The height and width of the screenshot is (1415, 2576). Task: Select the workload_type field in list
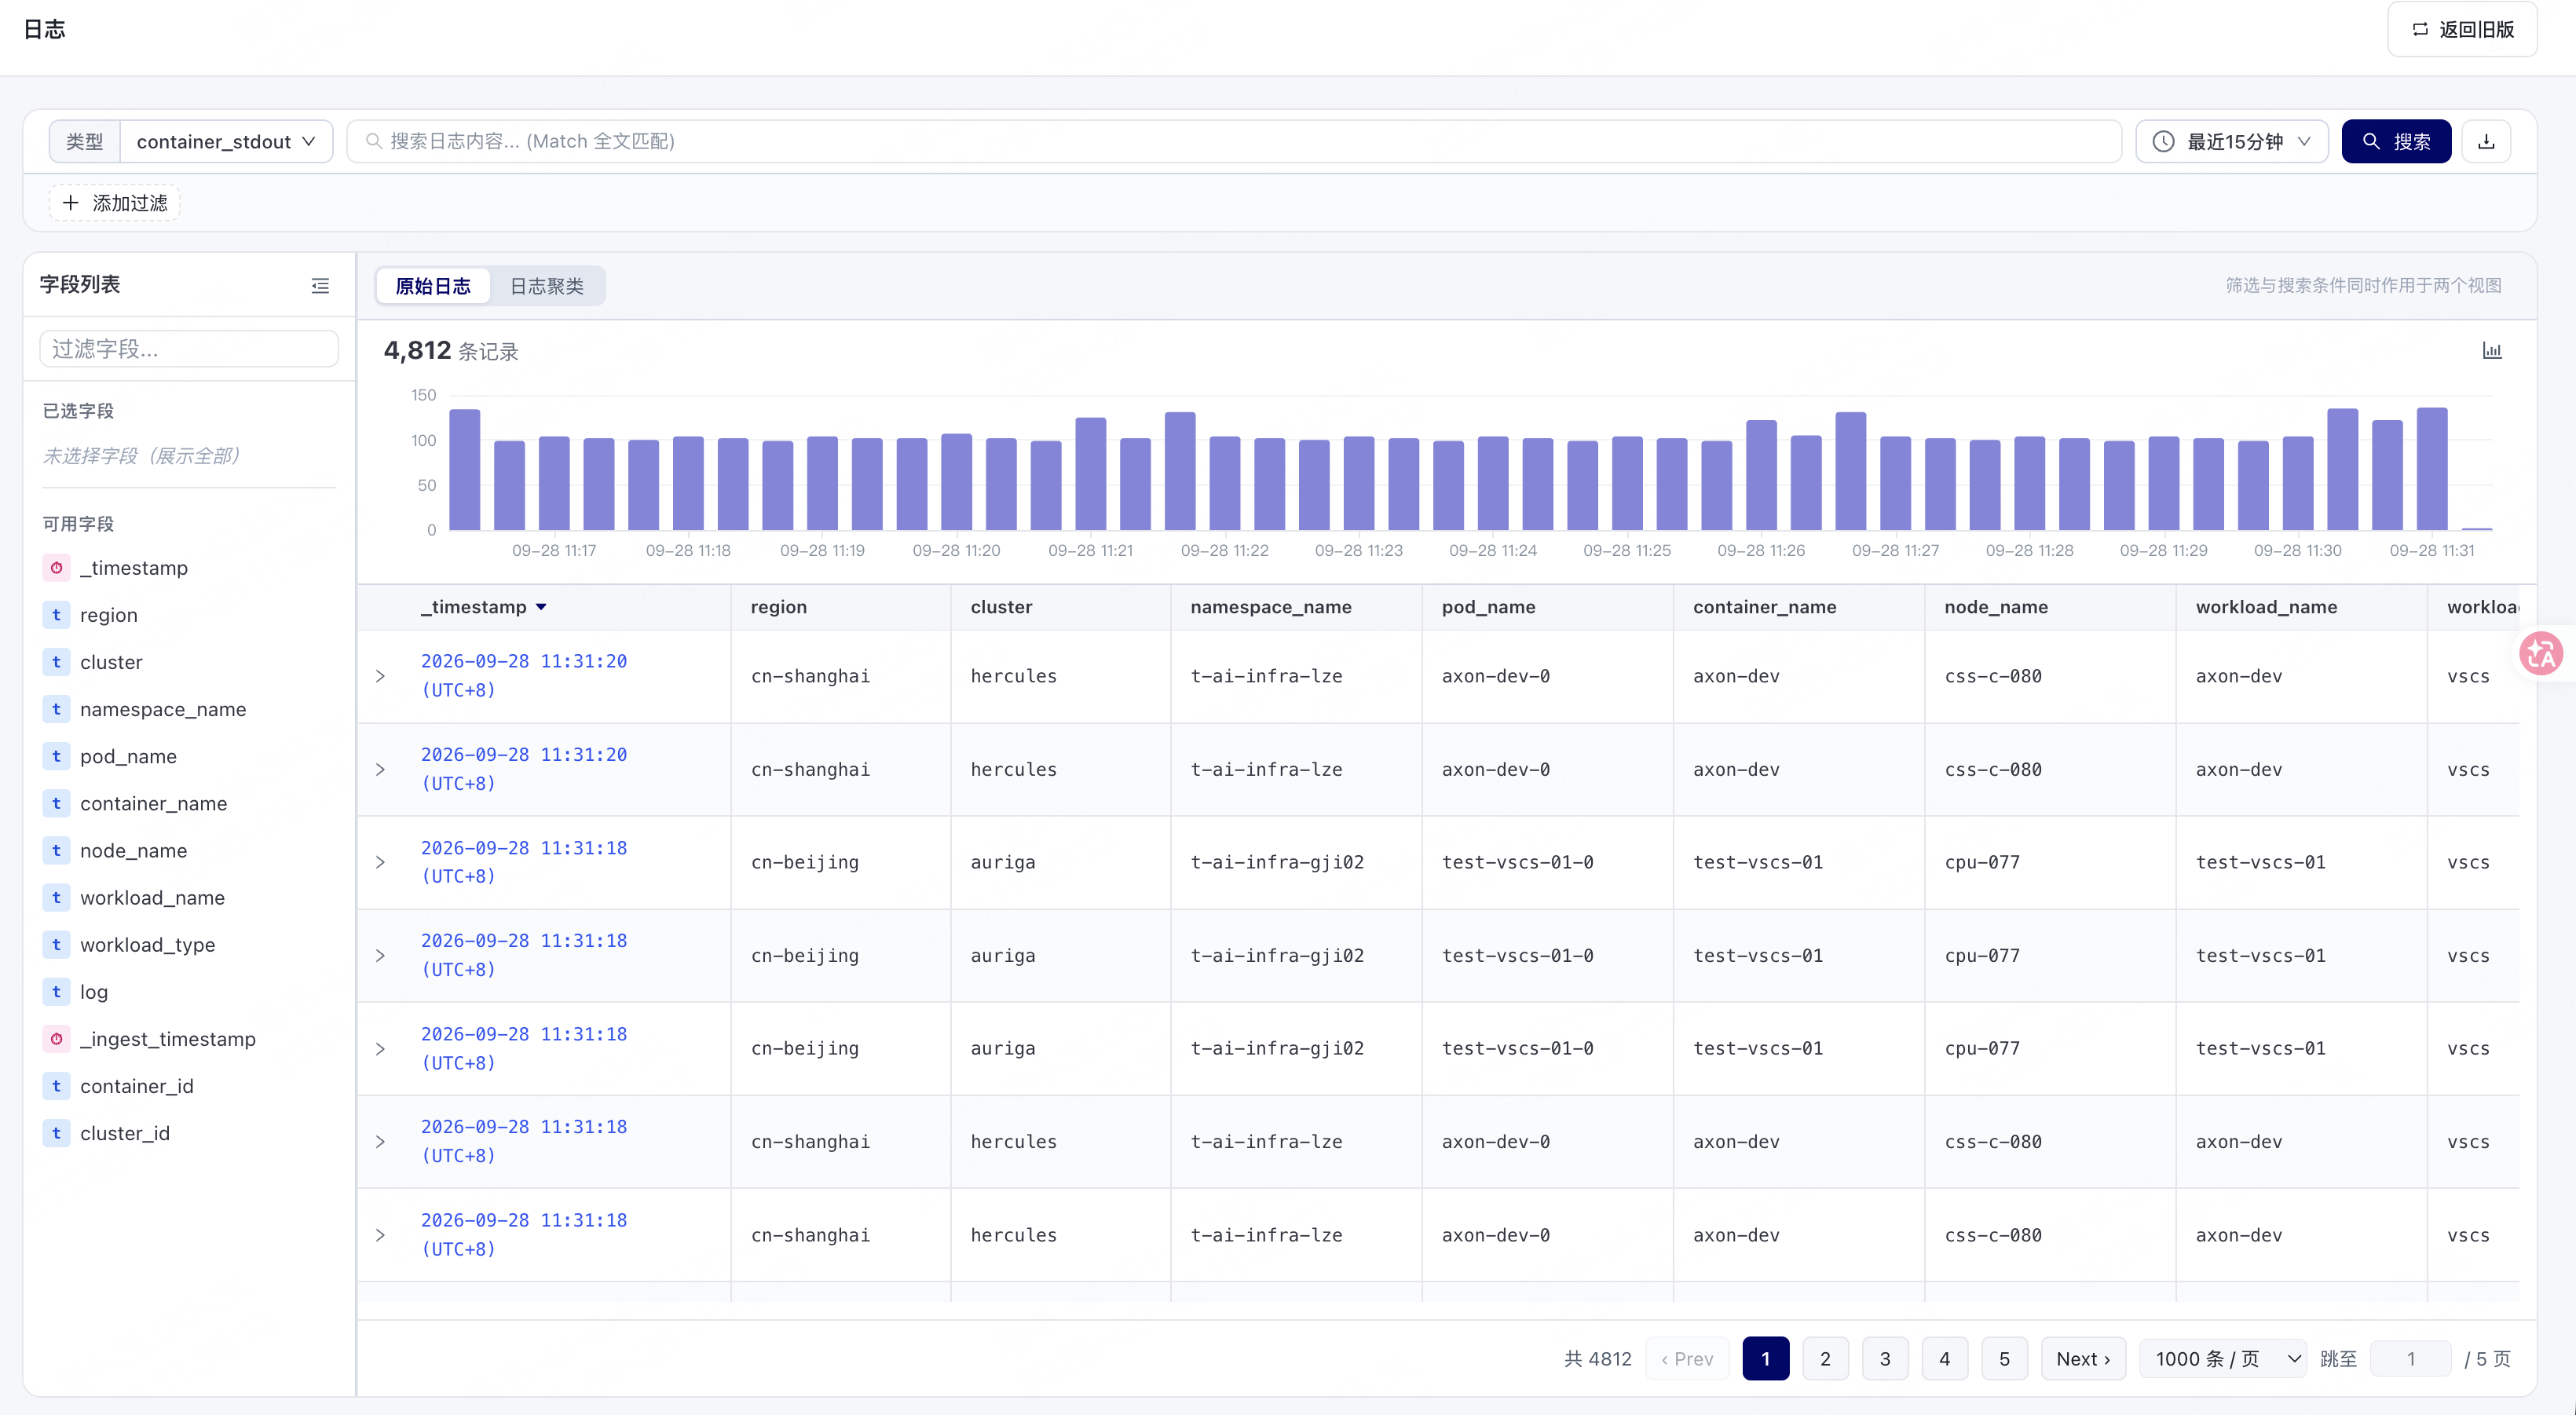coord(148,945)
